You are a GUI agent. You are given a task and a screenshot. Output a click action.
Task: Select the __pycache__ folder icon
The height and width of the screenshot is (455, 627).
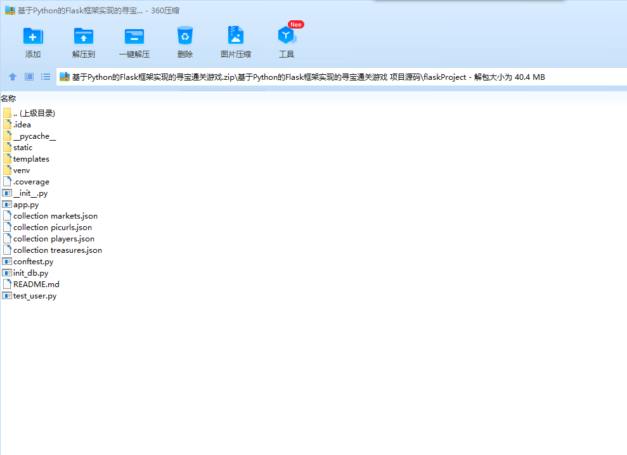click(7, 136)
